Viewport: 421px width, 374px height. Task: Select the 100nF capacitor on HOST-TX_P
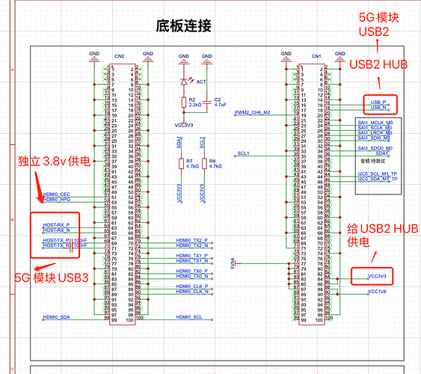[71, 243]
